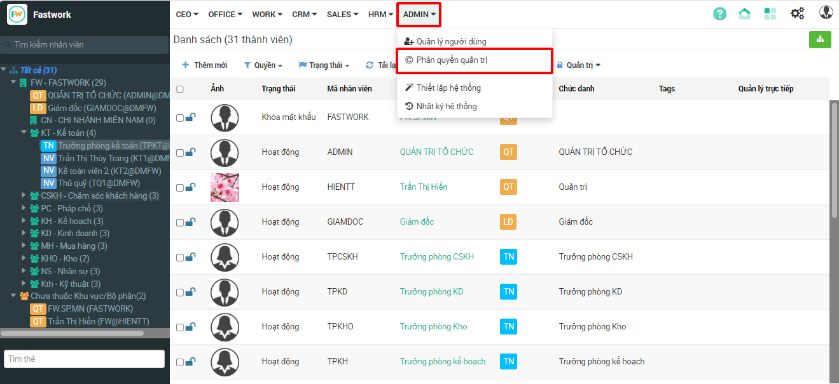Open the dashboard grid icon in header
The height and width of the screenshot is (384, 839).
click(x=770, y=14)
